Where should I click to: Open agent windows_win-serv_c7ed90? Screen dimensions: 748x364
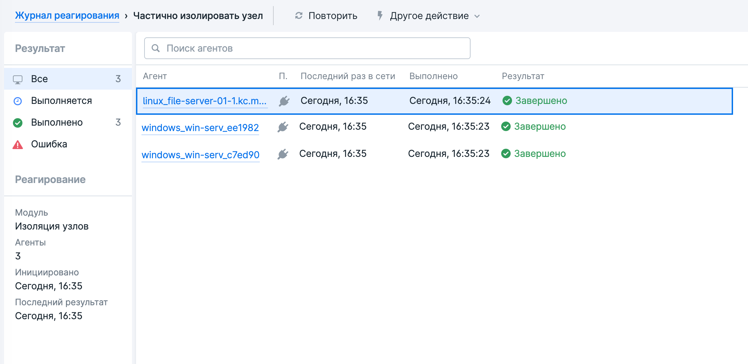click(x=200, y=155)
